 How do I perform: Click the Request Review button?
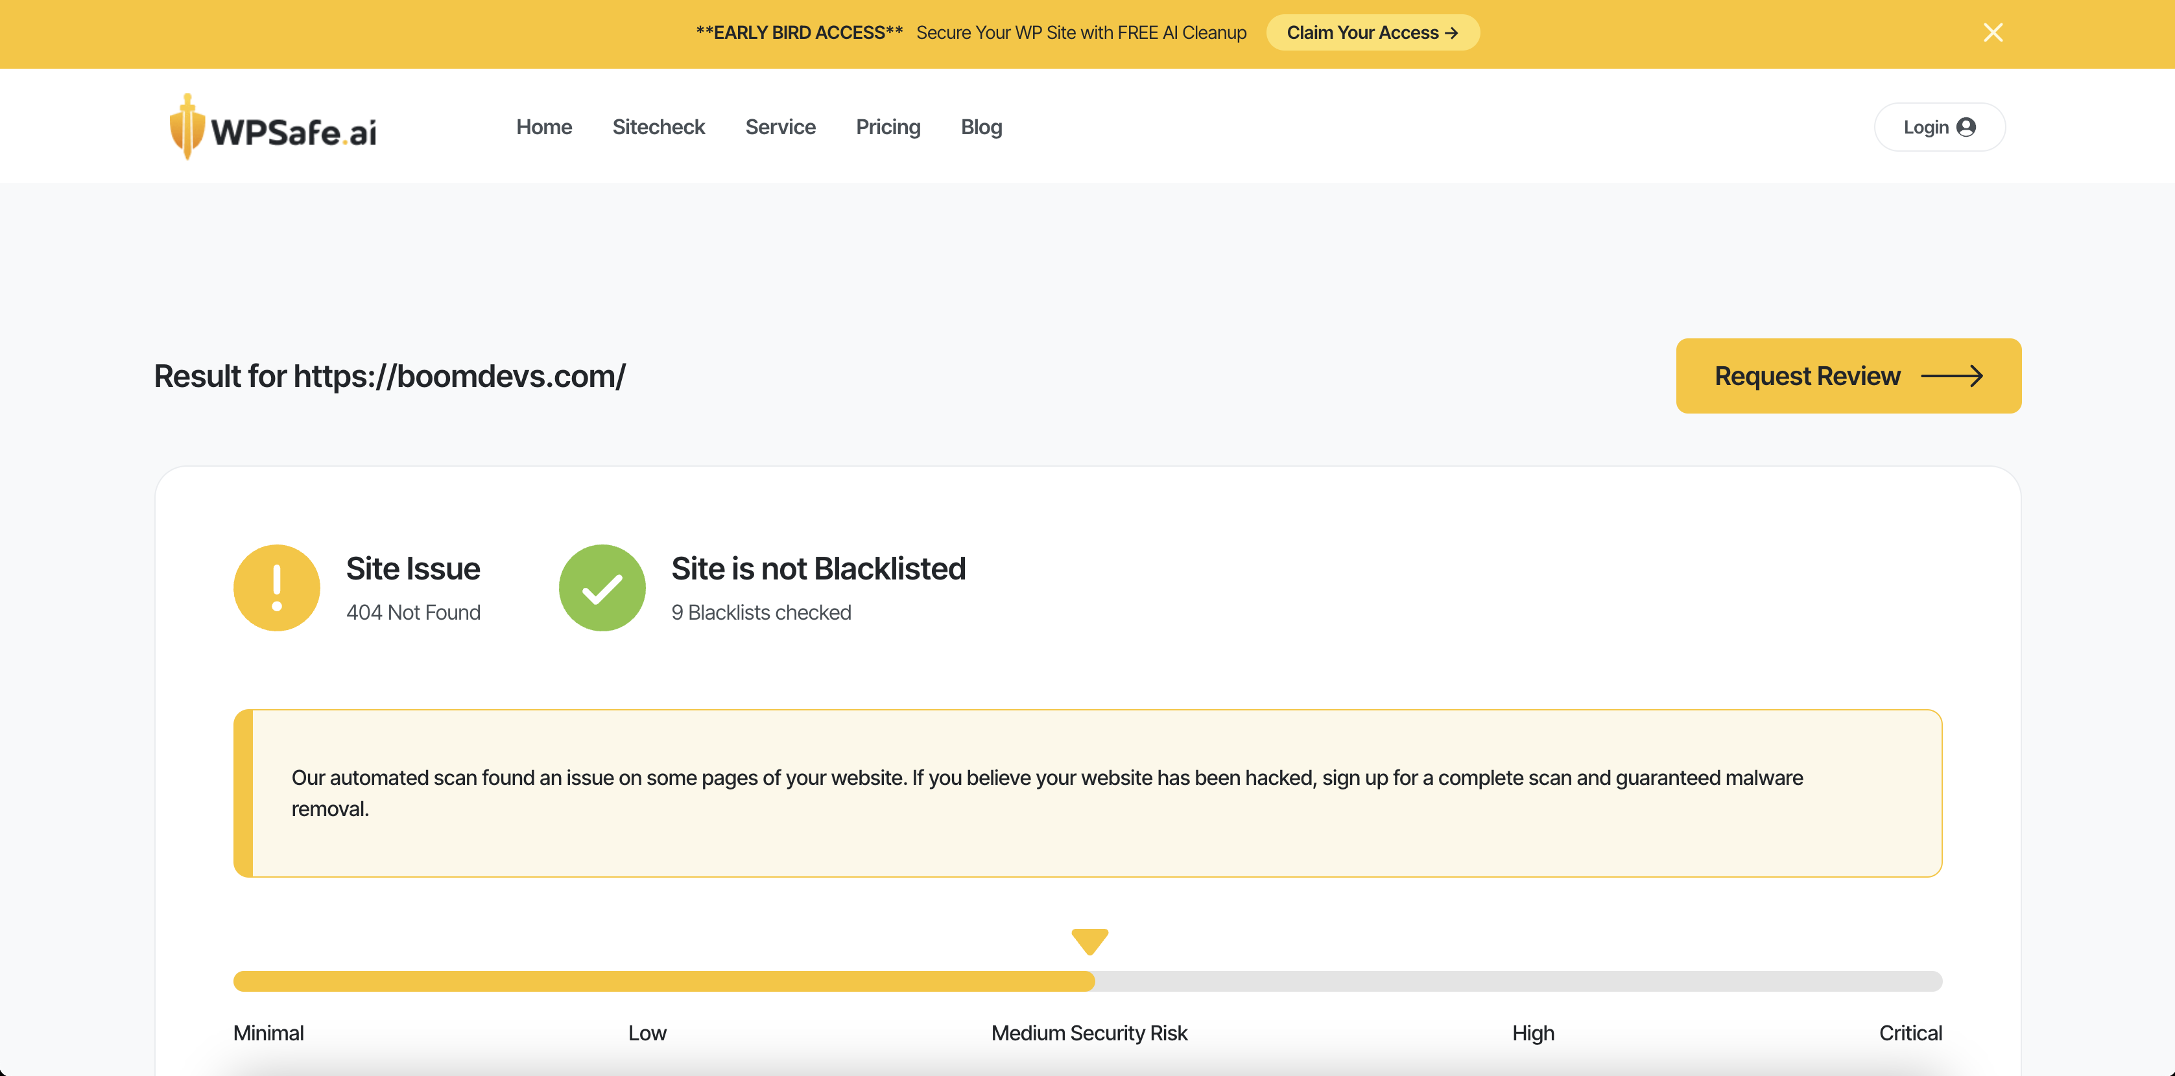(x=1848, y=375)
